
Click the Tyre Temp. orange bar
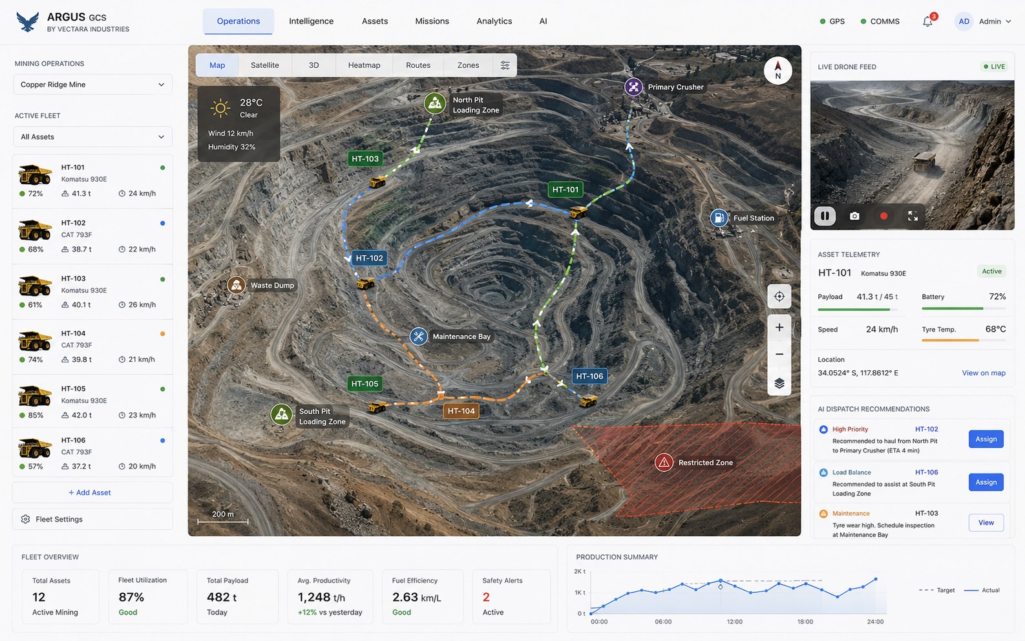tap(964, 340)
